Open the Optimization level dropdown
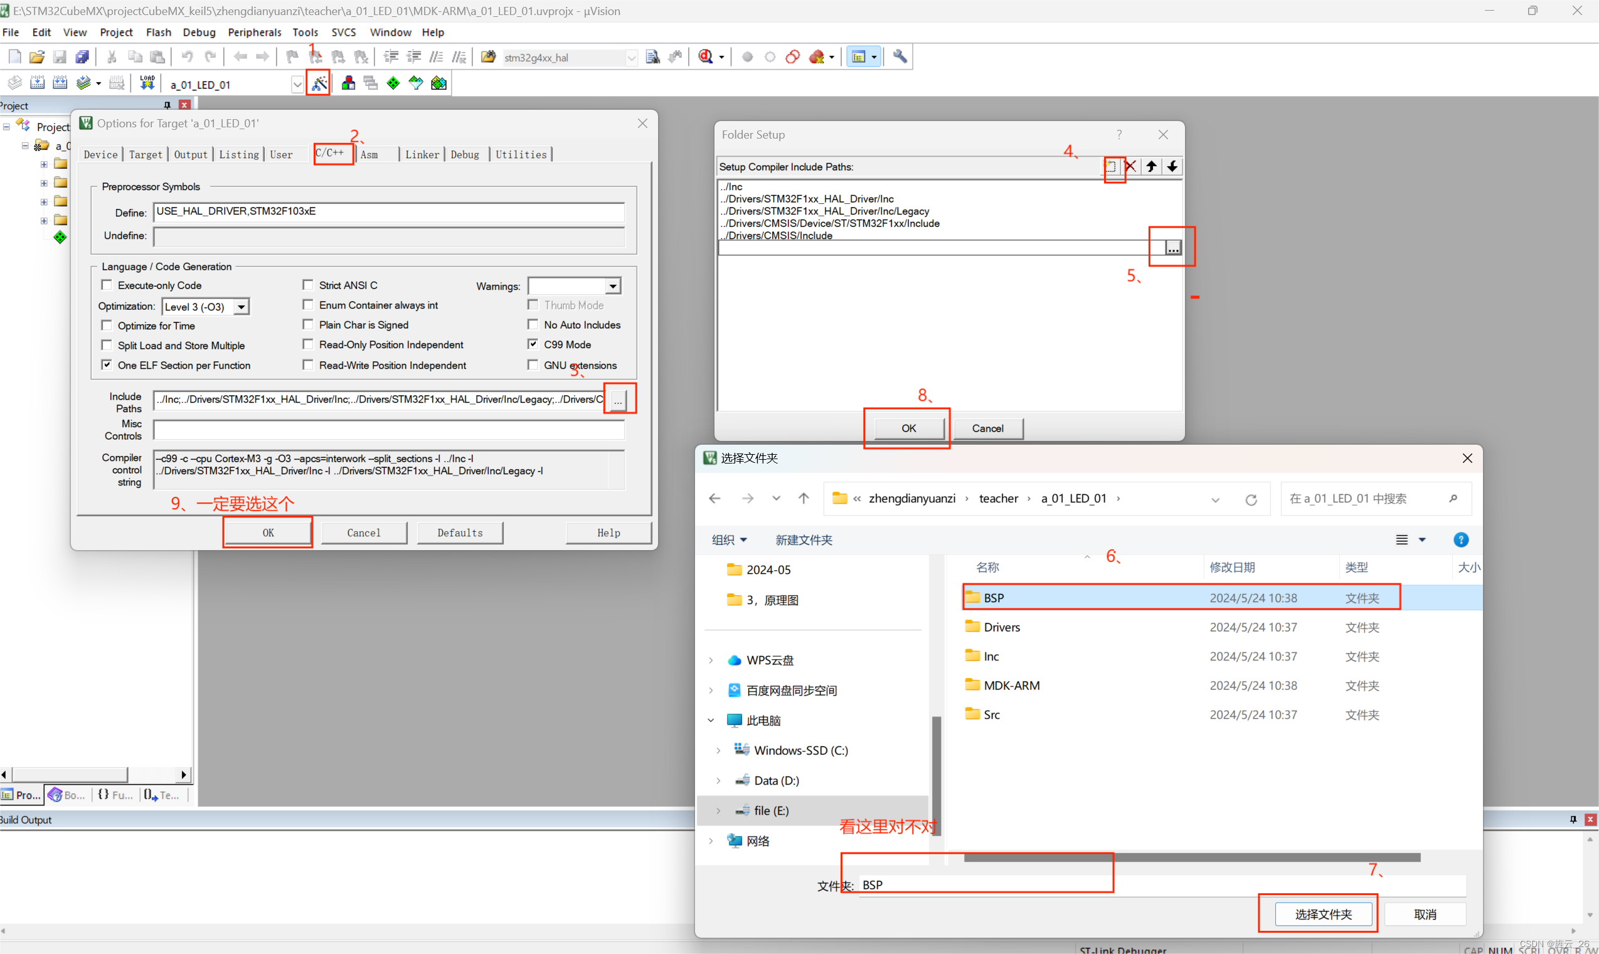Image resolution: width=1599 pixels, height=954 pixels. coord(241,307)
